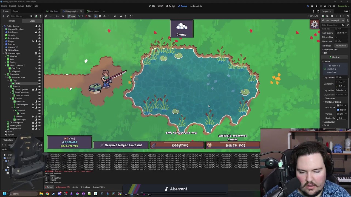Switch to the 3D workspace
Image resolution: width=351 pixels, height=197 pixels.
coord(160,6)
